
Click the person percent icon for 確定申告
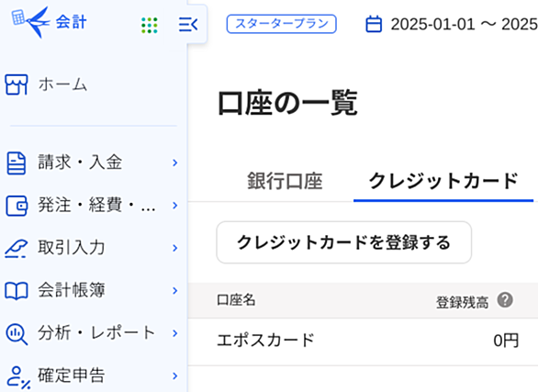pyautogui.click(x=18, y=377)
